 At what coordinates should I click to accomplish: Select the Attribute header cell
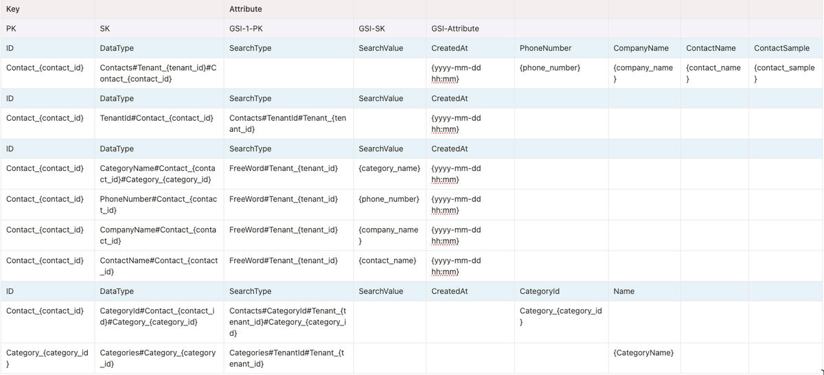pyautogui.click(x=288, y=10)
